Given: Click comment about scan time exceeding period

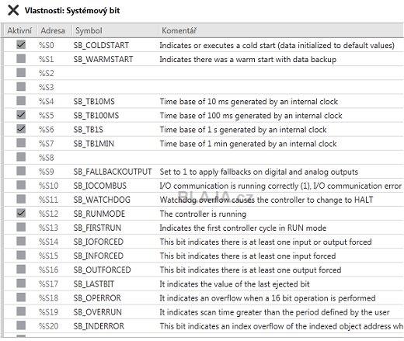Looking at the screenshot, I should pos(274,312).
